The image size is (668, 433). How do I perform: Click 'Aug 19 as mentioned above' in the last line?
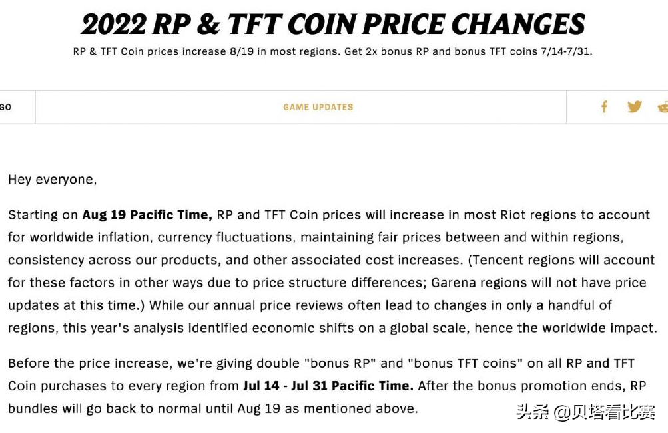tap(328, 408)
